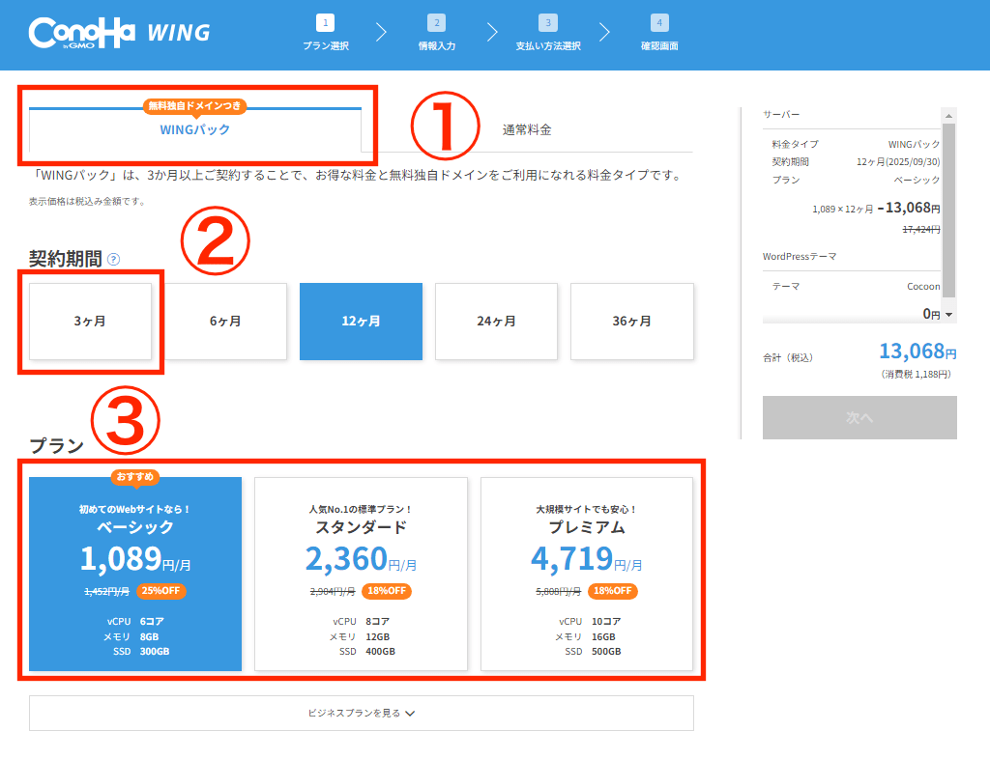Click step 1 プラン選択 indicator
990x759 pixels.
click(325, 33)
